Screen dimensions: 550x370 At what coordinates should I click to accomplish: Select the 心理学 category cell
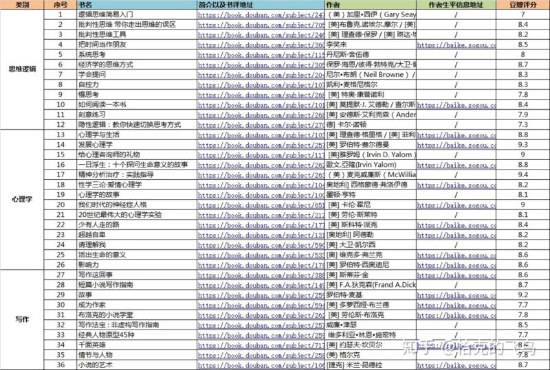point(22,199)
